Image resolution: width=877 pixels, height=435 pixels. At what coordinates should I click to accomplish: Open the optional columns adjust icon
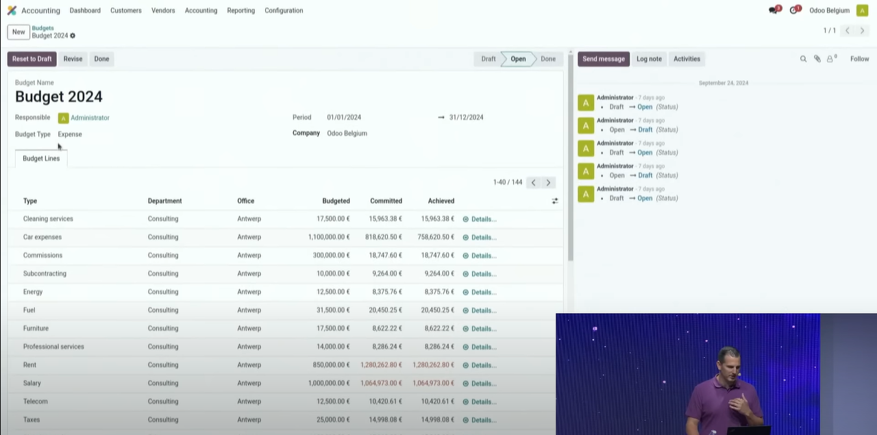[x=554, y=201]
